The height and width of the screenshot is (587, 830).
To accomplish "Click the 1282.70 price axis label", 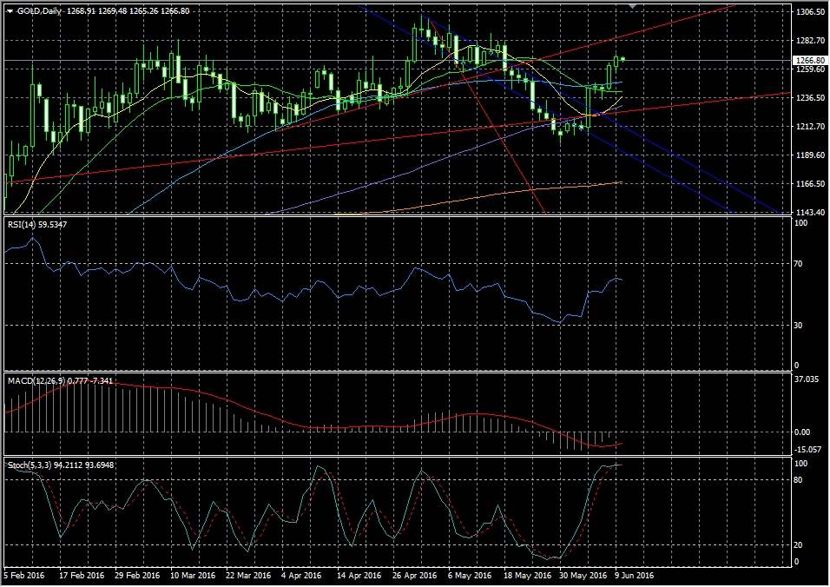I will (810, 41).
